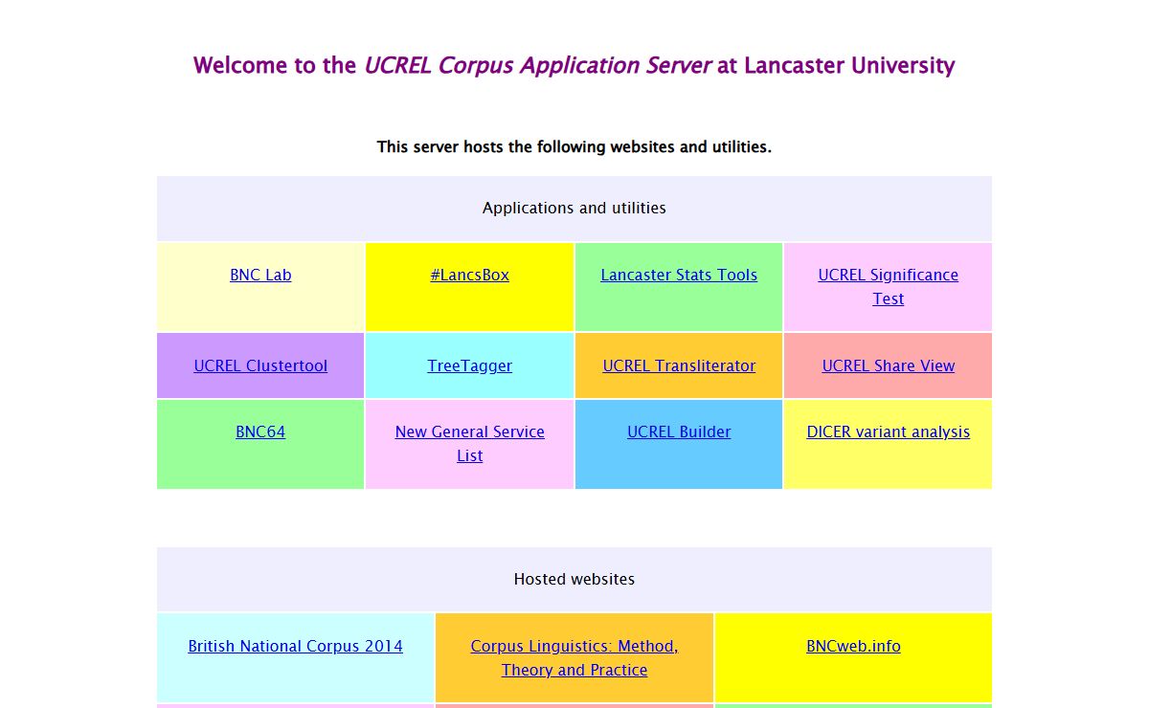Open the TreeTagger link

[x=469, y=365]
